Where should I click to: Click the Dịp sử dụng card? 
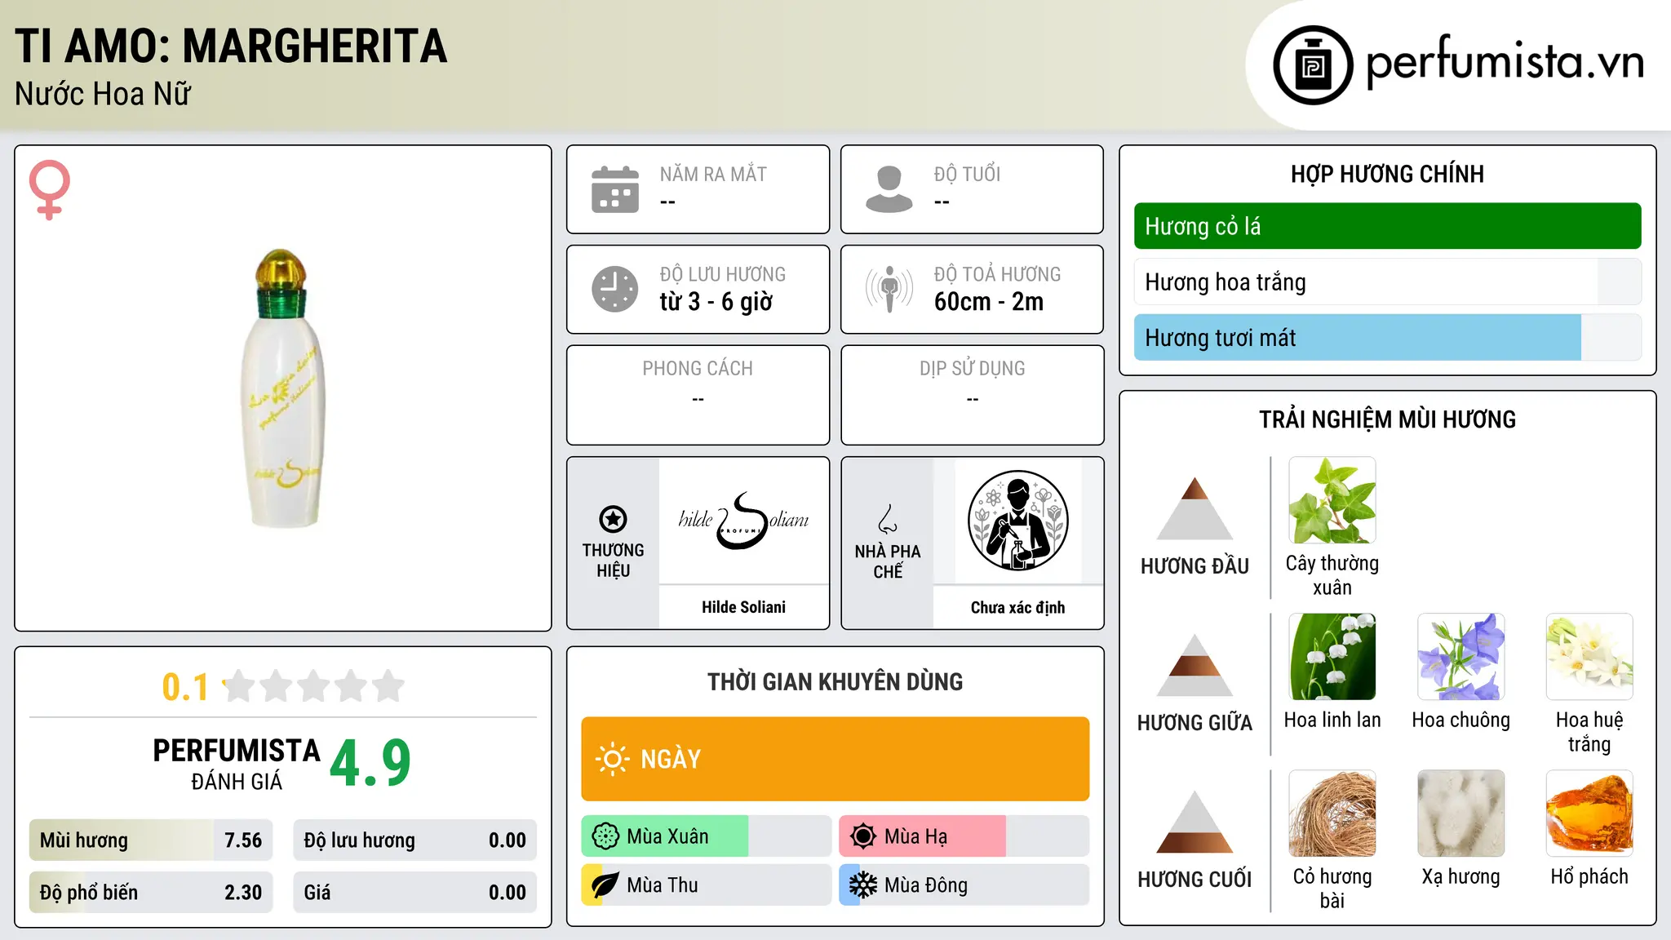pos(973,395)
